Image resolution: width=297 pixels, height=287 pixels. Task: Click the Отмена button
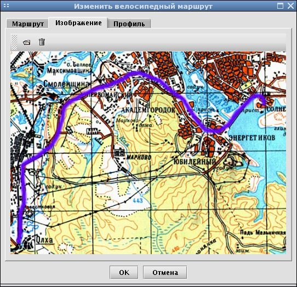[165, 272]
